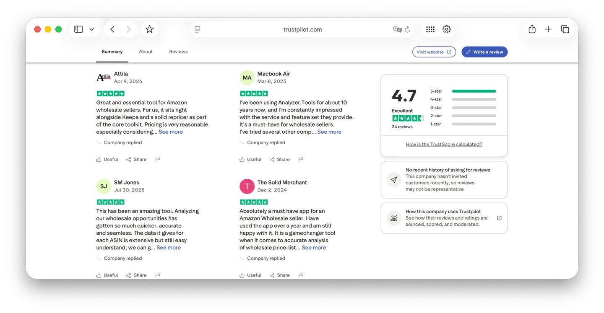This screenshot has width=604, height=313.
Task: Share SM Jones review
Action: pyautogui.click(x=136, y=275)
